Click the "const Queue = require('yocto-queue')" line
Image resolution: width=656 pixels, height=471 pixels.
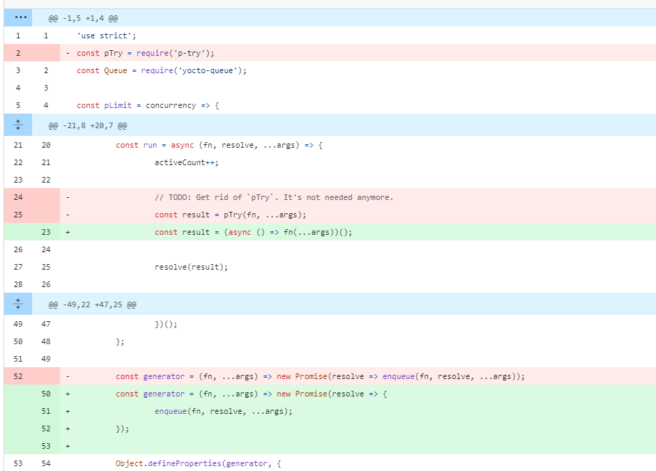coord(162,70)
